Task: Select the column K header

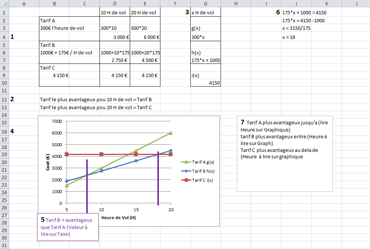Action: (326, 3)
